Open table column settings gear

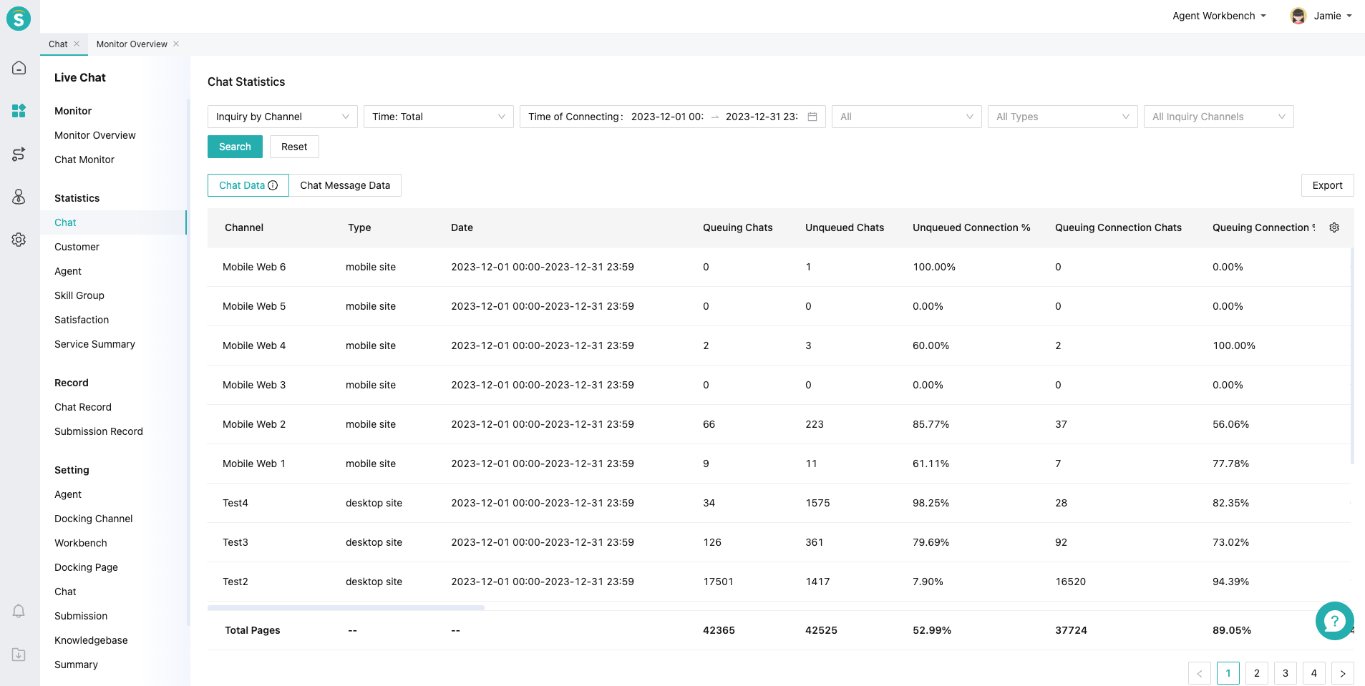click(1334, 227)
